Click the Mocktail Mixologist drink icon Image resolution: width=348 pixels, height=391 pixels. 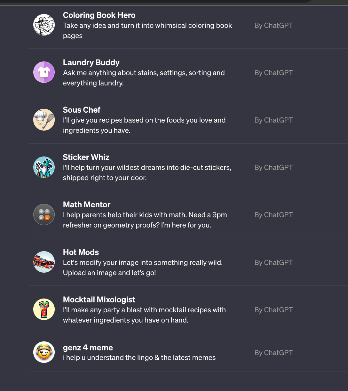pos(44,309)
